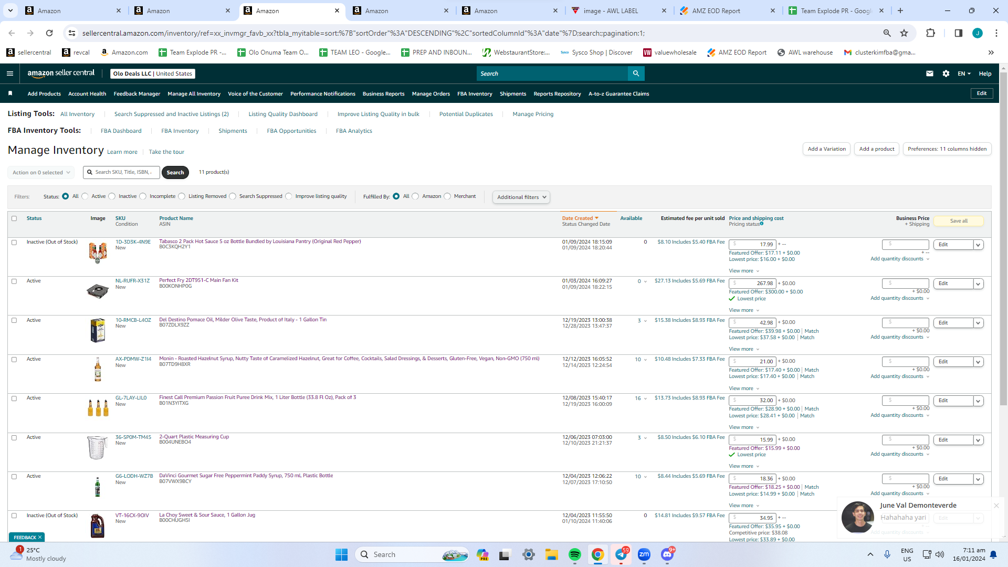The width and height of the screenshot is (1008, 567).
Task: Open the Listing Quality Dashboard link
Action: click(283, 114)
